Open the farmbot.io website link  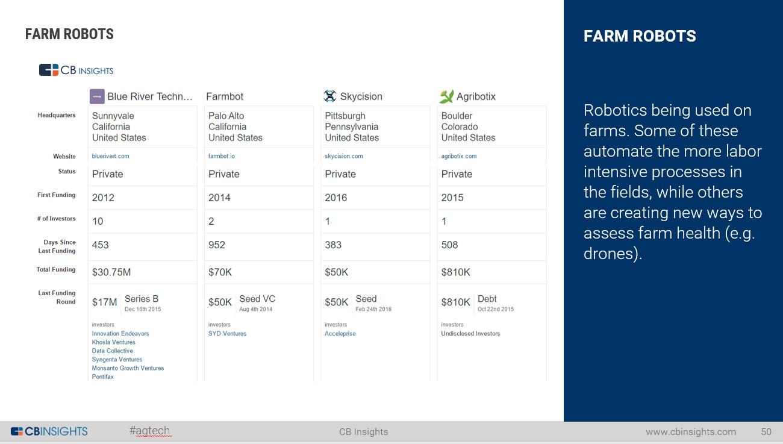(222, 156)
